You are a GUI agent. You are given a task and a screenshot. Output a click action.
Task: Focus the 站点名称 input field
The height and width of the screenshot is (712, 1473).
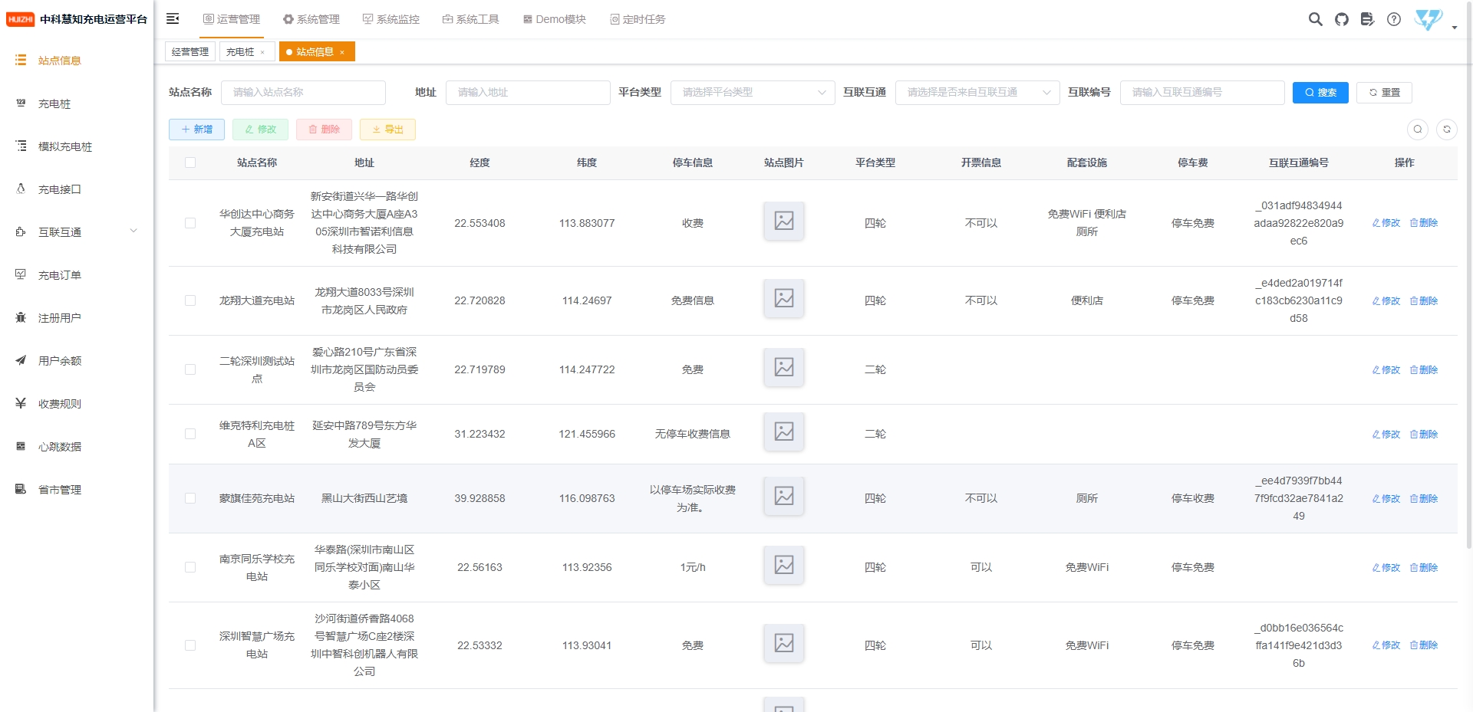tap(303, 92)
